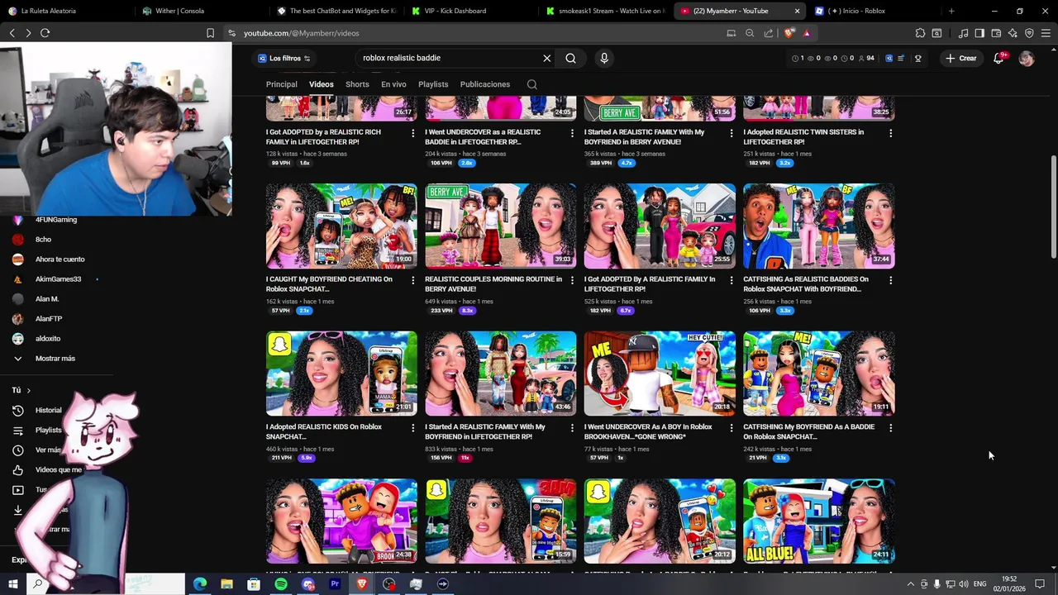Click the Brave Shields lion icon
Viewport: 1058px width, 595px height.
point(789,33)
